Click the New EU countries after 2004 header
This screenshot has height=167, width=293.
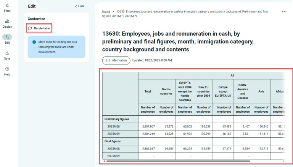tap(203, 91)
